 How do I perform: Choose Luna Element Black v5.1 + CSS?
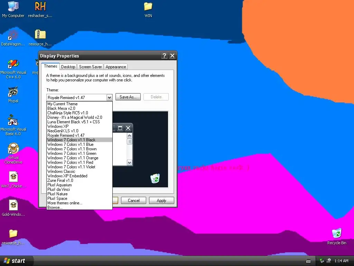pyautogui.click(x=80, y=122)
